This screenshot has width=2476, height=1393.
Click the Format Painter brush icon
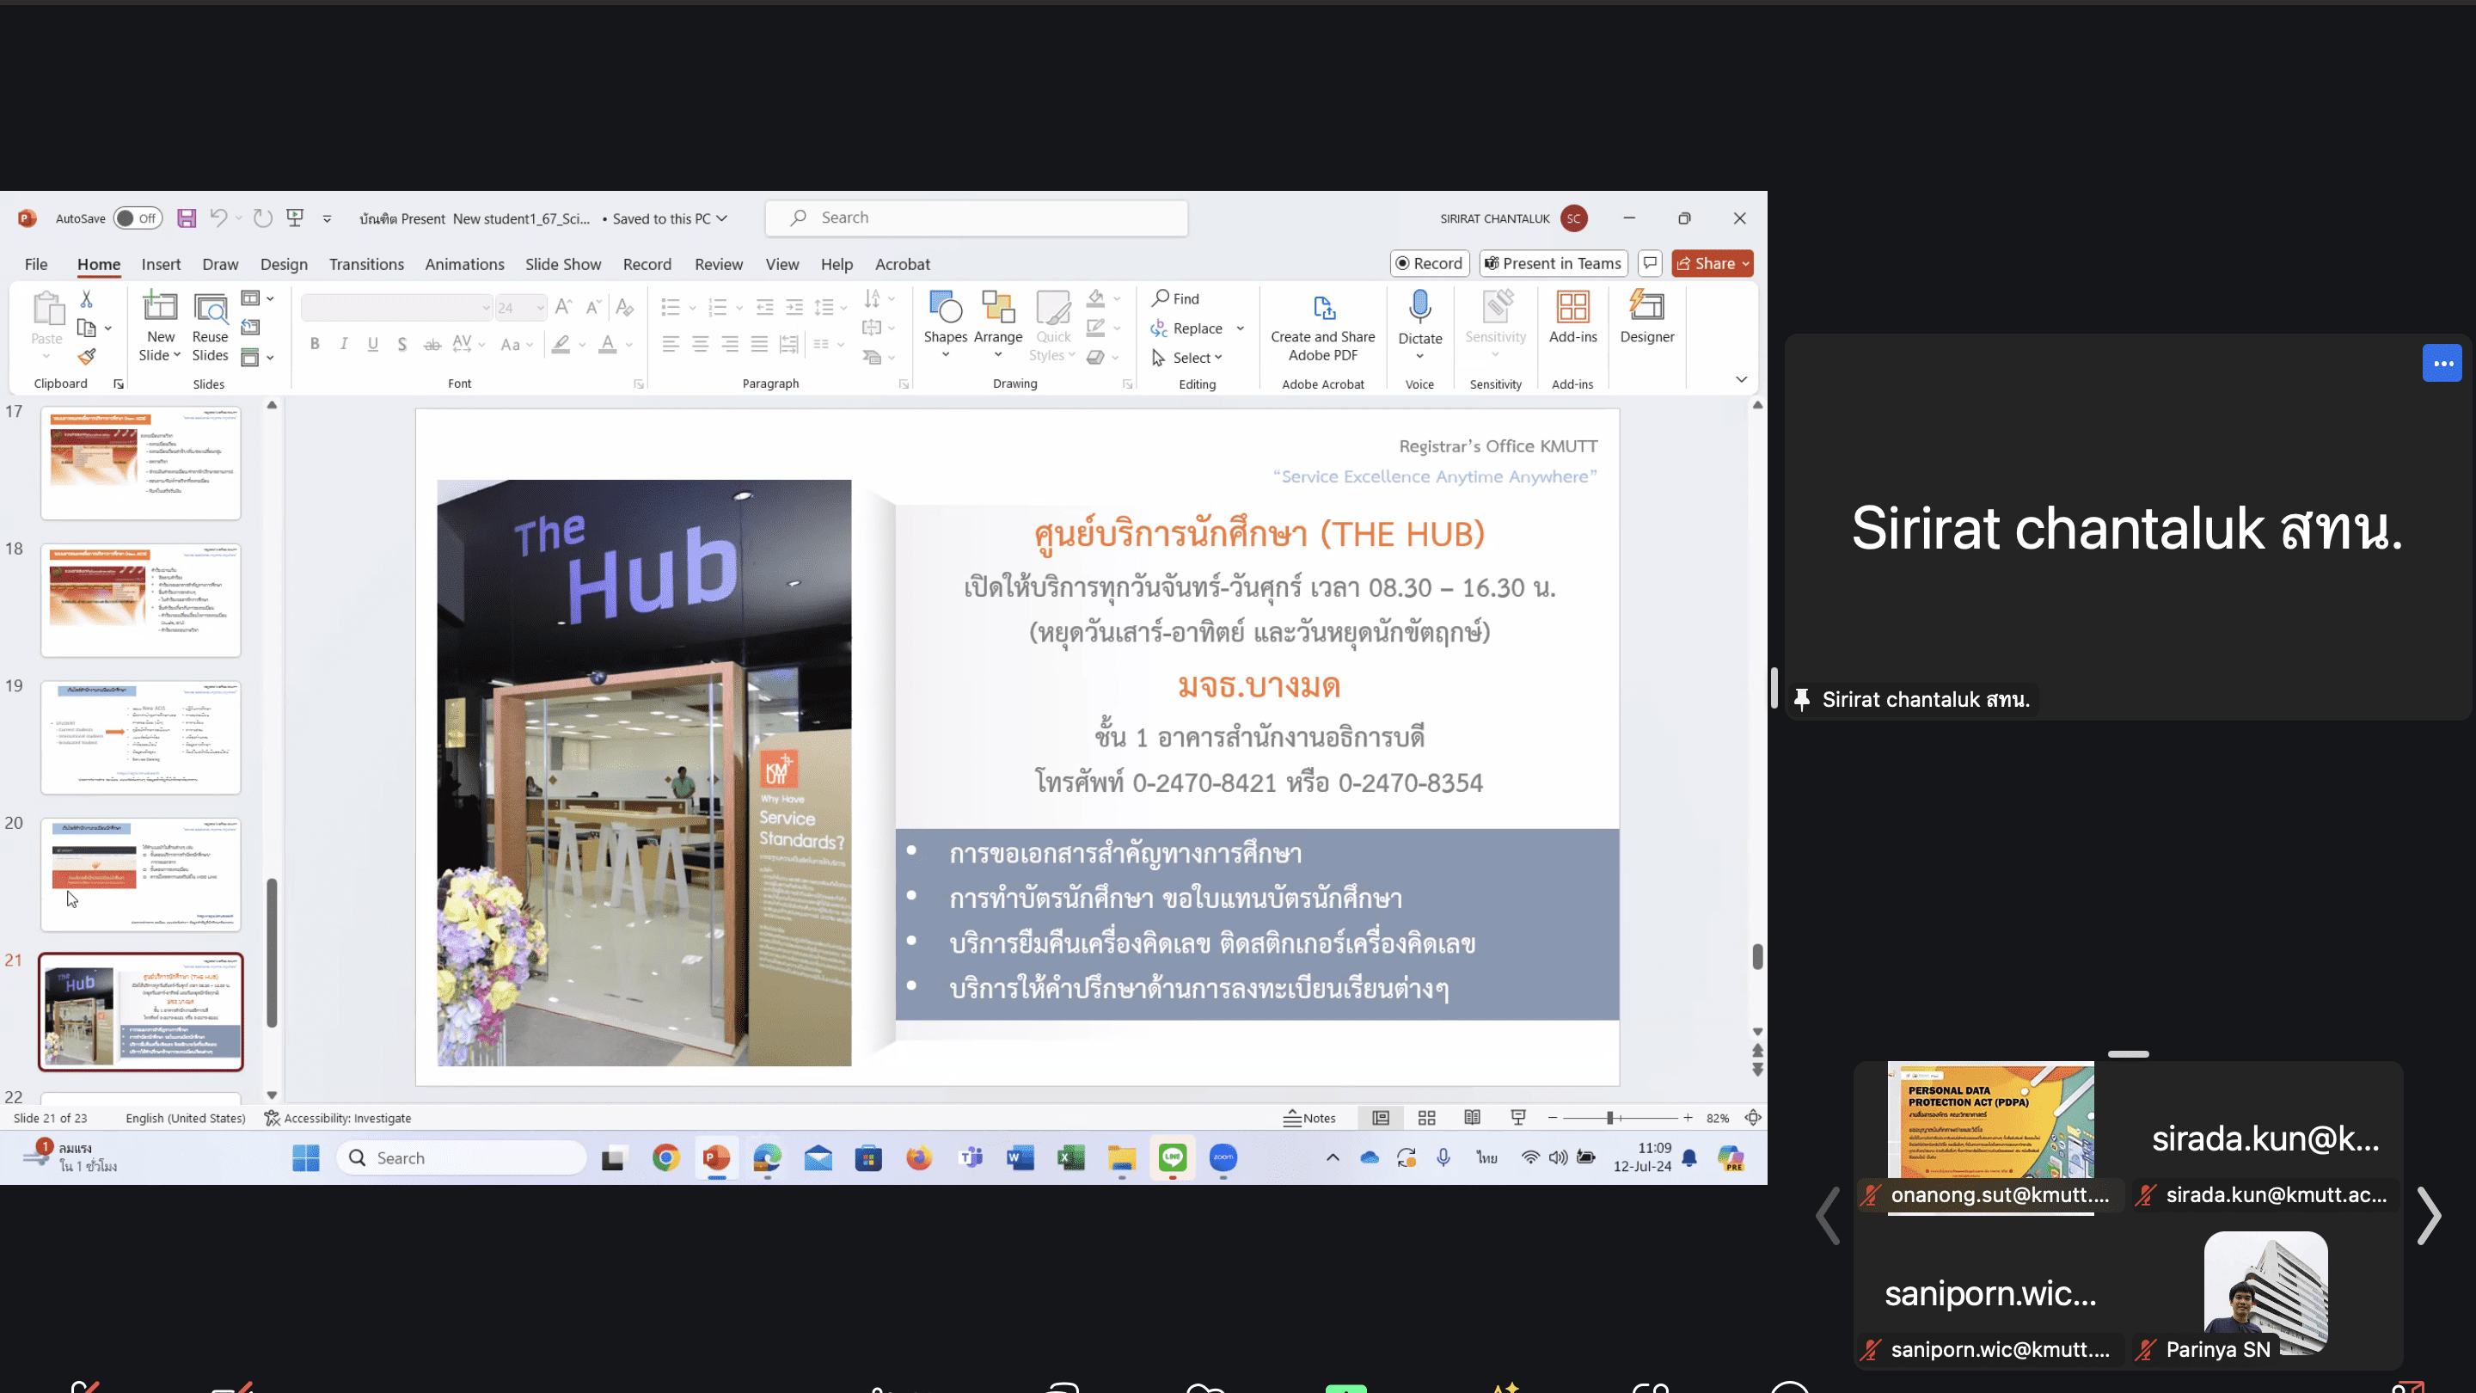[x=87, y=357]
